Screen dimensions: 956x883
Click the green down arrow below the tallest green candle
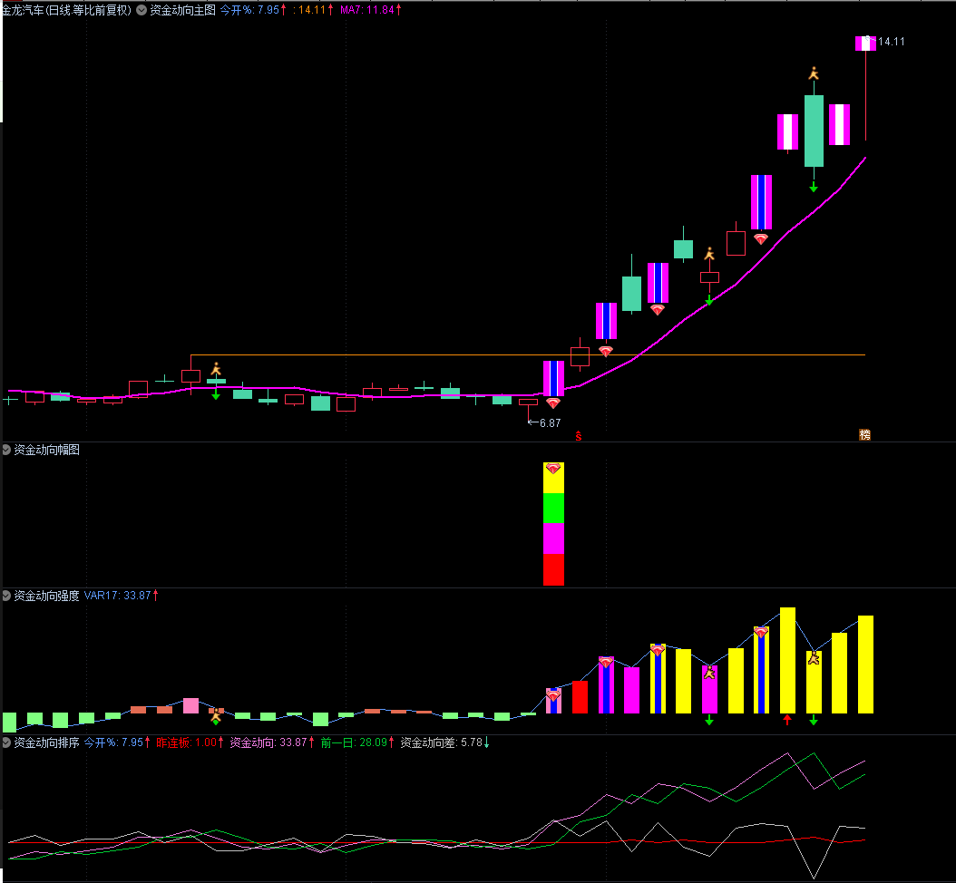click(814, 187)
